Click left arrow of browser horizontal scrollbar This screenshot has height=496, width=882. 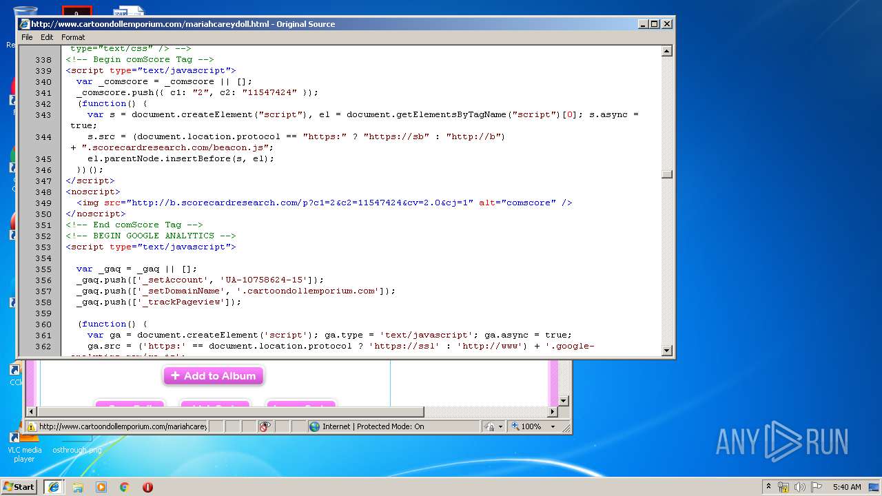(31, 412)
